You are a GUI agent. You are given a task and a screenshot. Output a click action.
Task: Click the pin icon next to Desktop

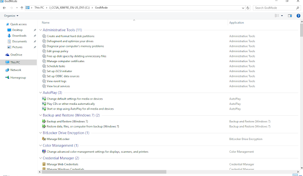(35, 30)
